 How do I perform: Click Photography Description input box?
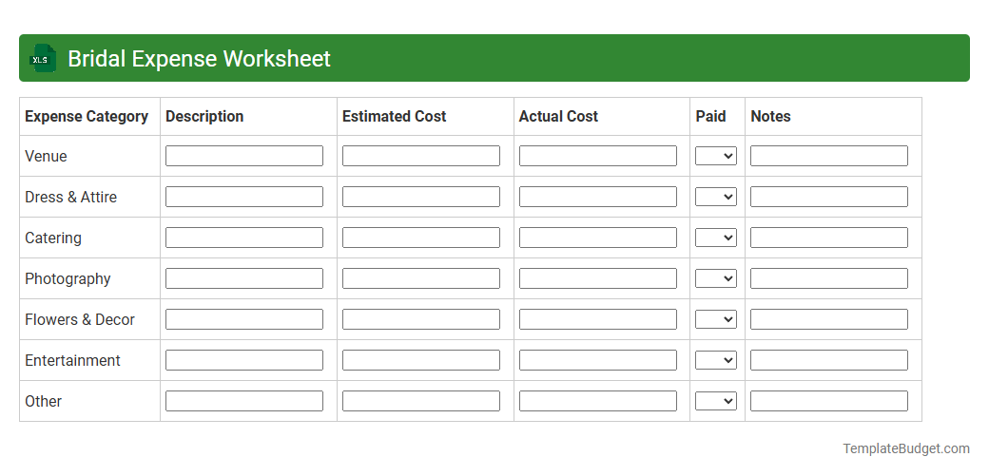coord(244,278)
